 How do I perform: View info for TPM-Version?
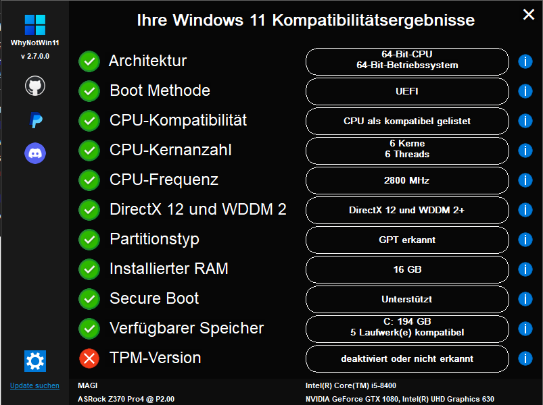click(525, 358)
